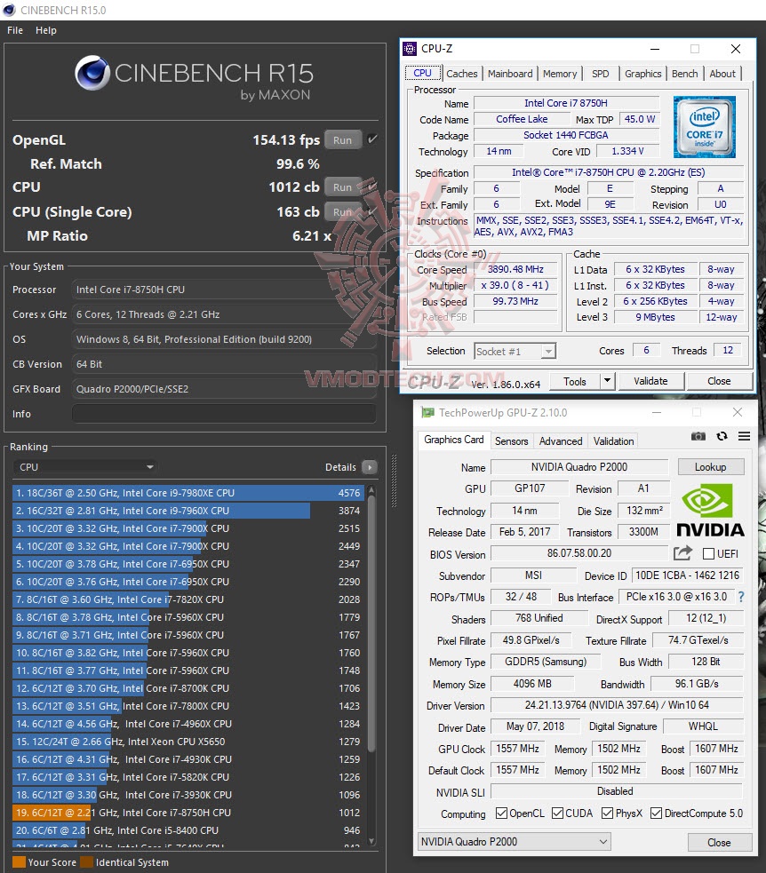Click NVIDIA logo in GPU-Z
Viewport: 766px width, 873px height.
(x=710, y=510)
